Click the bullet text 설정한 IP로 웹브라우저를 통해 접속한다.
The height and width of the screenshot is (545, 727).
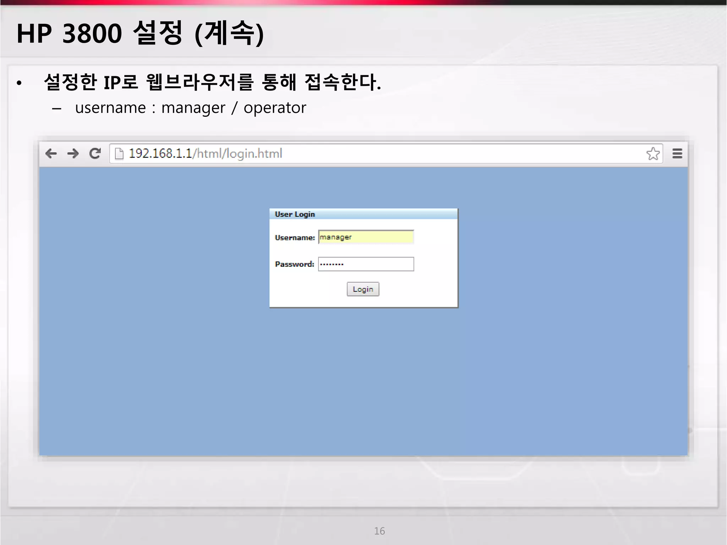pyautogui.click(x=212, y=82)
